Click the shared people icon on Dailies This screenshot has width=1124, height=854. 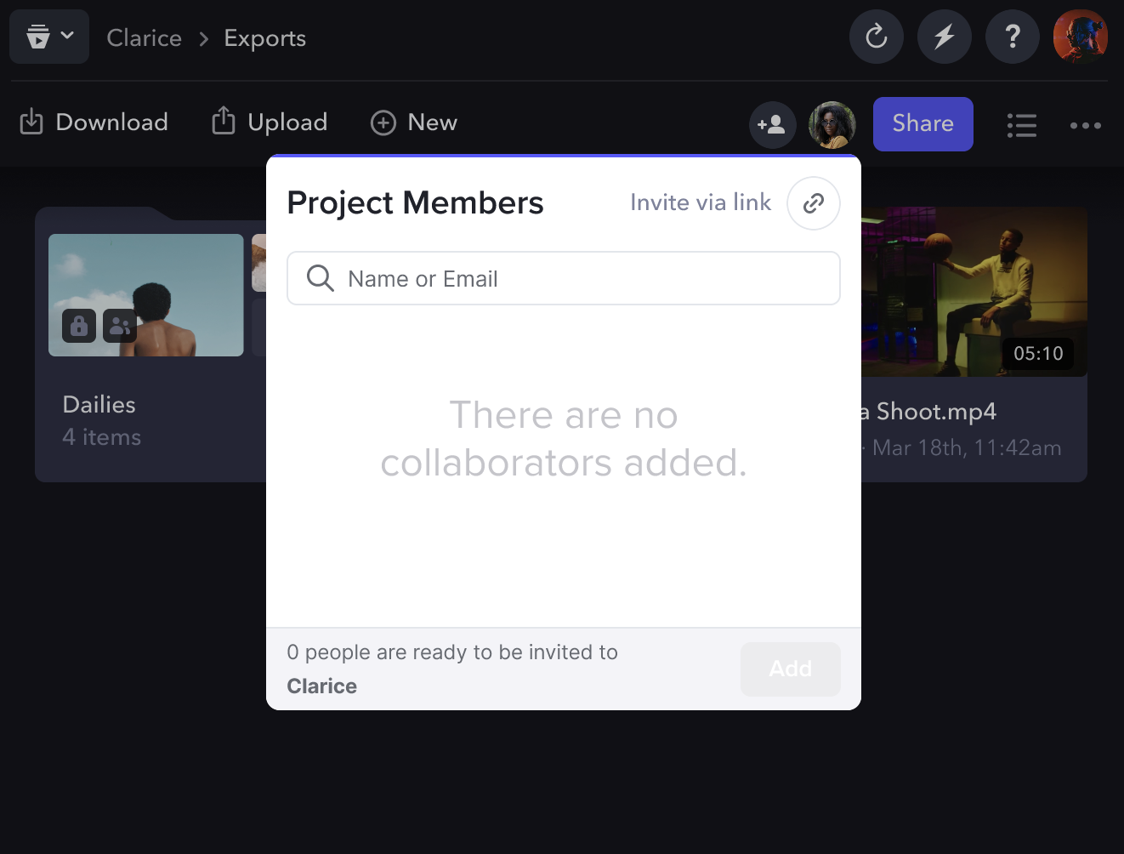pyautogui.click(x=119, y=325)
